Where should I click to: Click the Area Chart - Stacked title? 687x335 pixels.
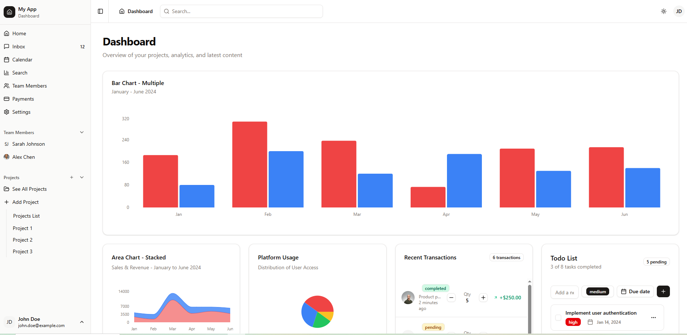tap(139, 258)
